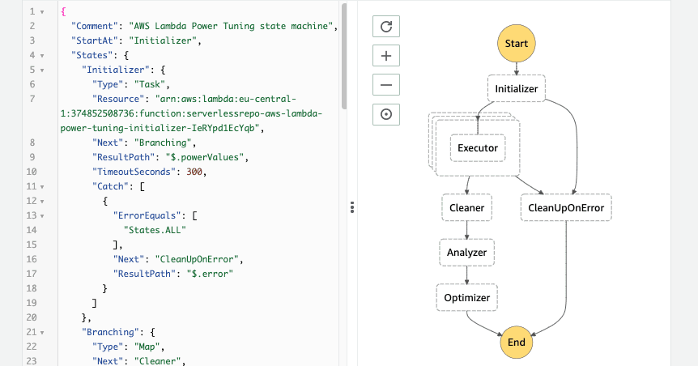Select the End node in the graph

coord(516,343)
